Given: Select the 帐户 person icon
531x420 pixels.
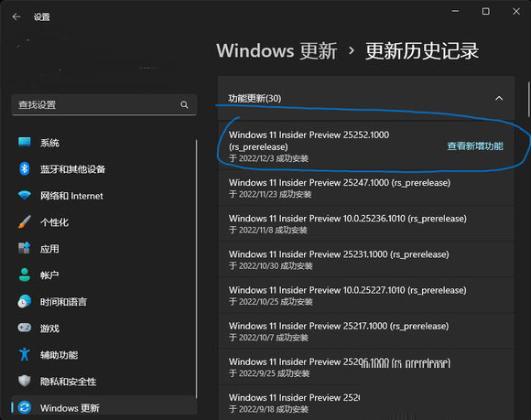Looking at the screenshot, I should click(25, 275).
